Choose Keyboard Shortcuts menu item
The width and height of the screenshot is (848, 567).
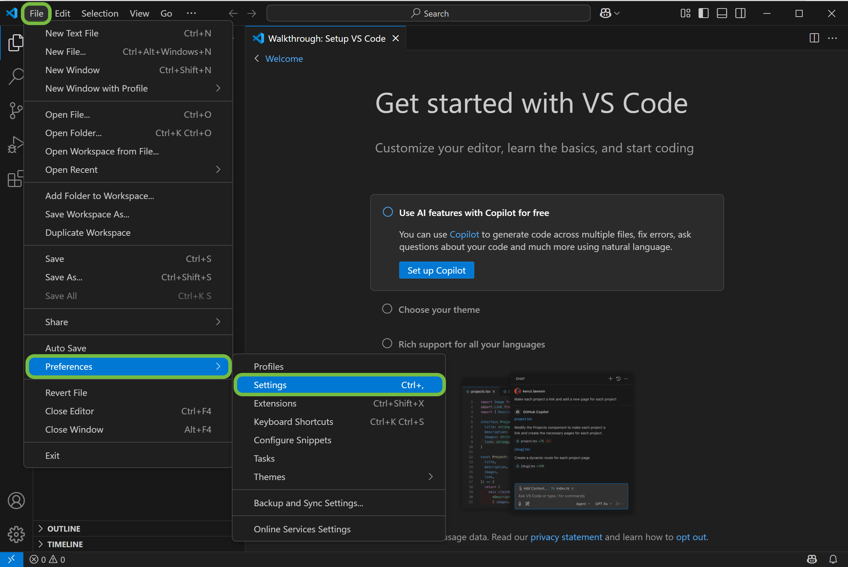pyautogui.click(x=338, y=422)
